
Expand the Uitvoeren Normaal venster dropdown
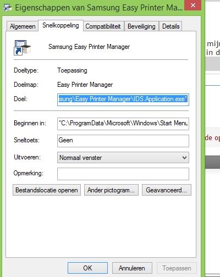[123, 157]
